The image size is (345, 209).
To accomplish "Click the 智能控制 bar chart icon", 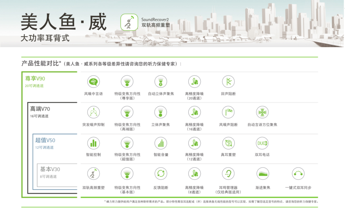I will click(93, 143).
